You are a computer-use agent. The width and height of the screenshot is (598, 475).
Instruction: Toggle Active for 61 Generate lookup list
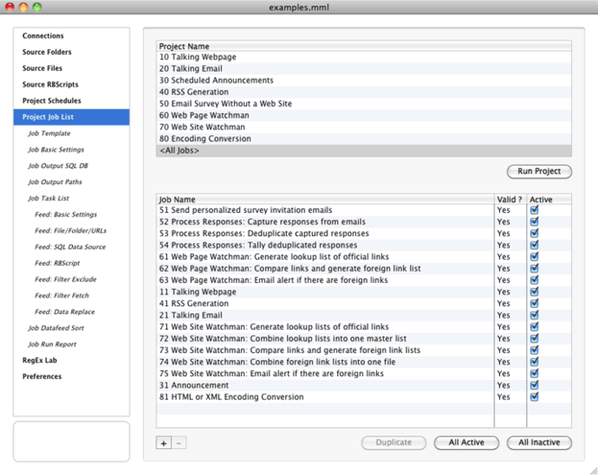(534, 256)
